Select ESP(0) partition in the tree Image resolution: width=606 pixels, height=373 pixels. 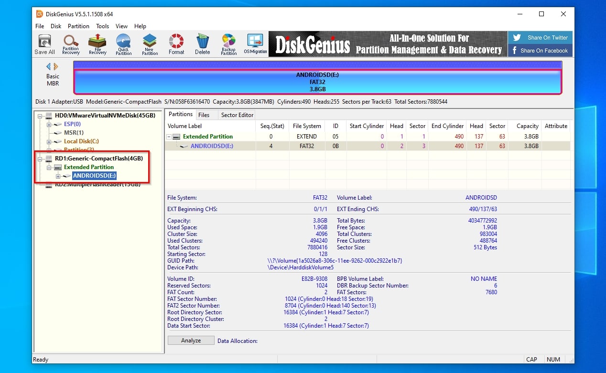click(x=72, y=124)
